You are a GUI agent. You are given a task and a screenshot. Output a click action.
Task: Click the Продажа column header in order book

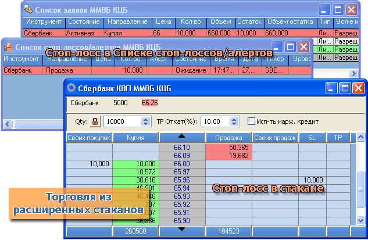[x=228, y=138]
